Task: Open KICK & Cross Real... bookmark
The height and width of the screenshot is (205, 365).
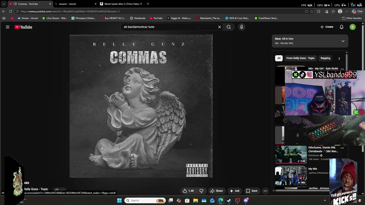Action: (x=237, y=18)
